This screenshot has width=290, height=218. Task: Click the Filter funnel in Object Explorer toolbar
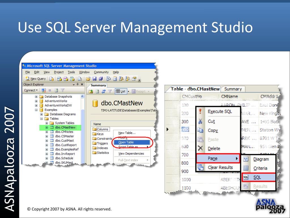63,90
